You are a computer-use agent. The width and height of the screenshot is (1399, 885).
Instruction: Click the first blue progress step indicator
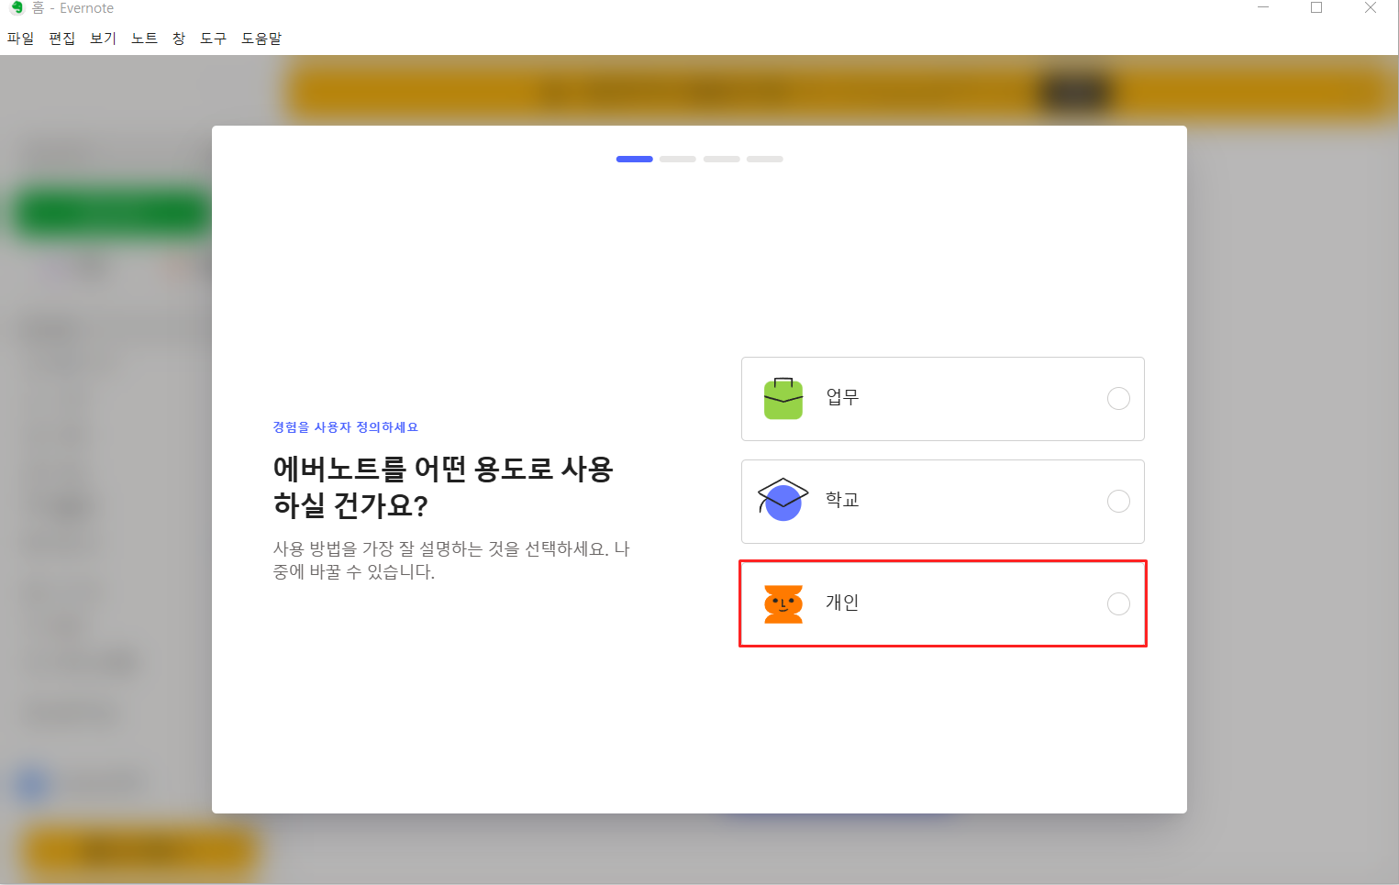pos(635,159)
